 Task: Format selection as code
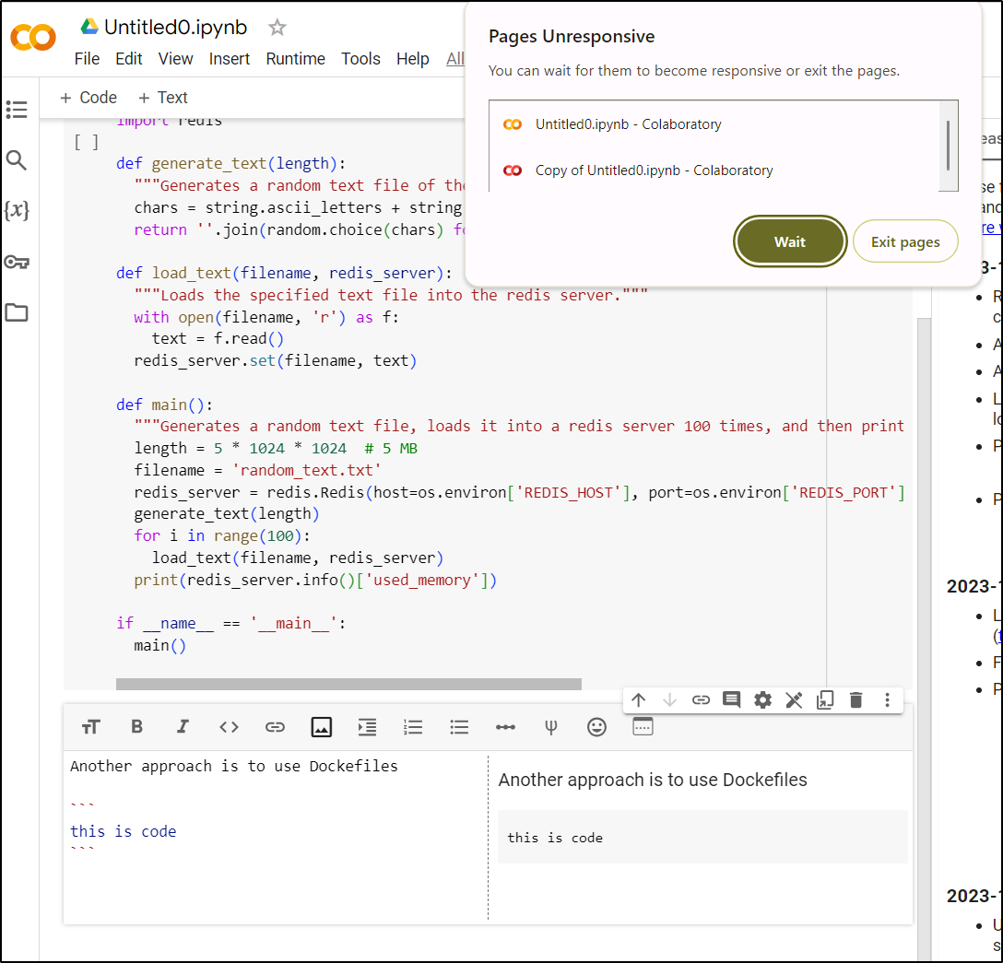click(229, 727)
